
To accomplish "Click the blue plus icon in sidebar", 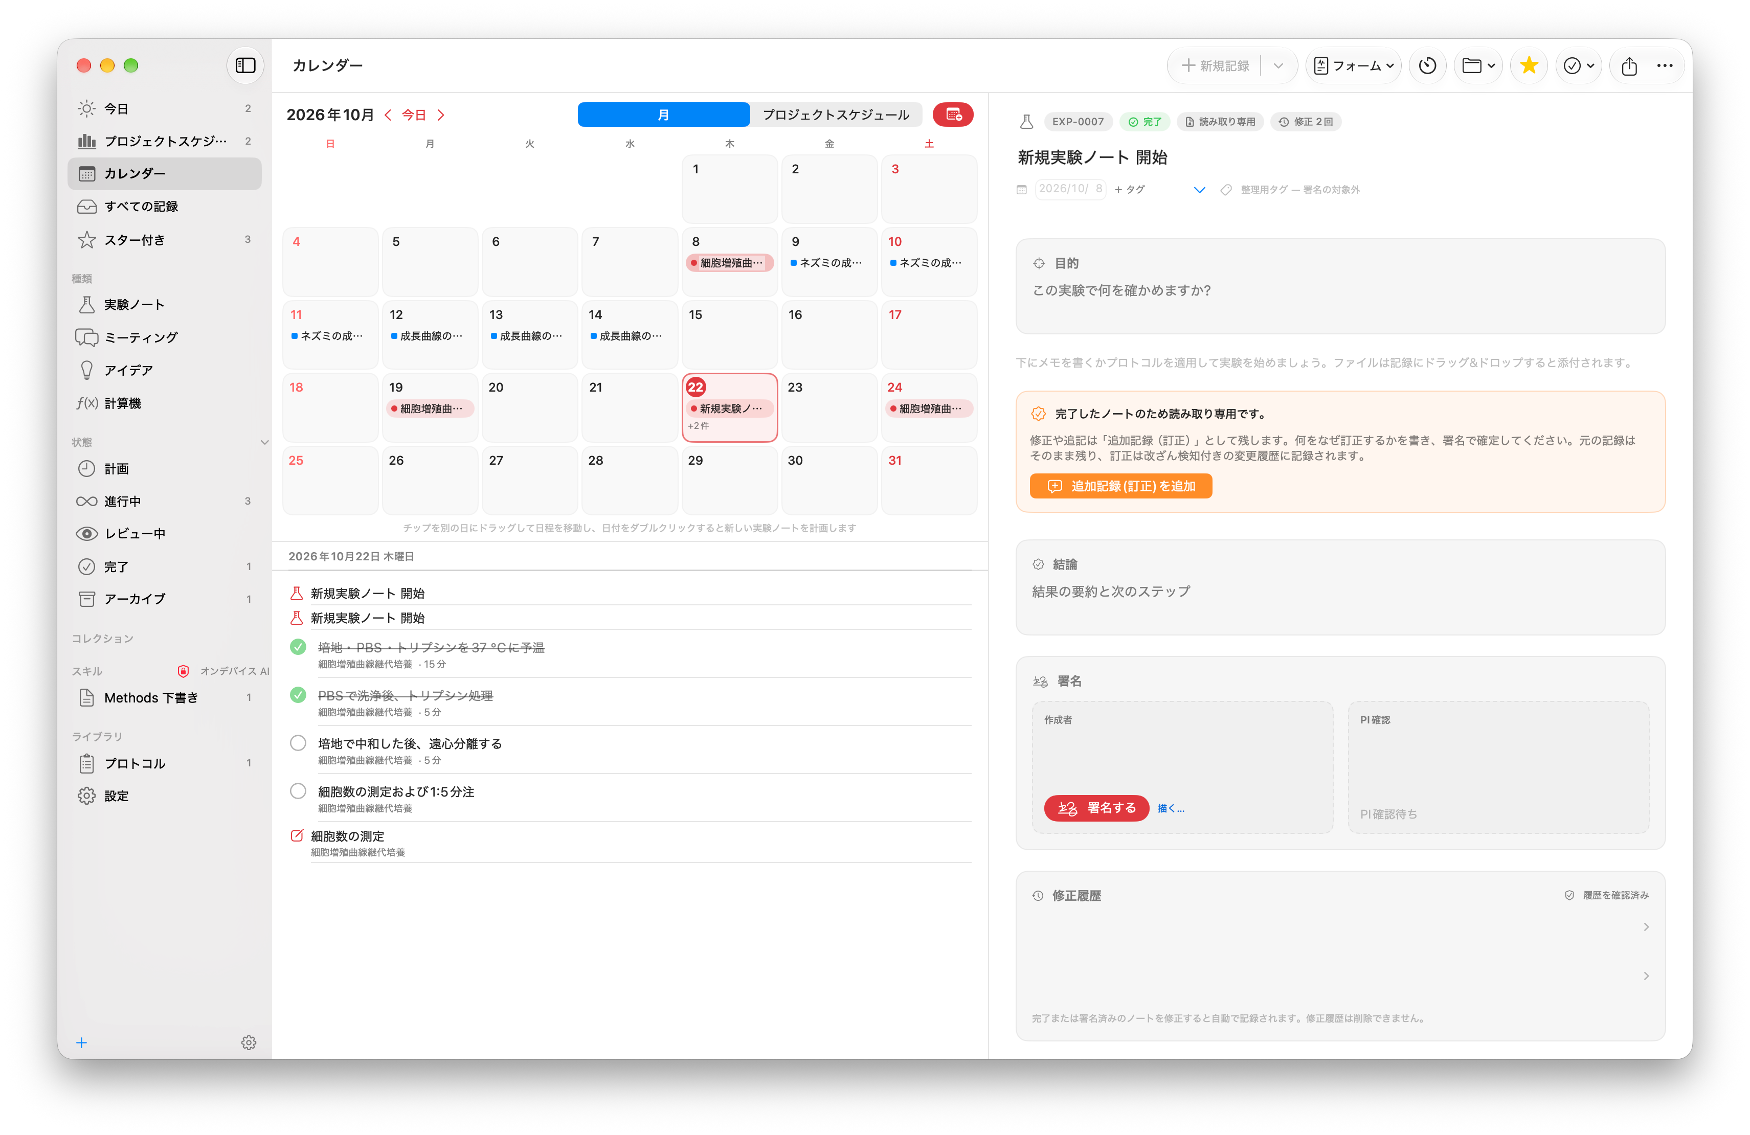I will coord(82,1042).
